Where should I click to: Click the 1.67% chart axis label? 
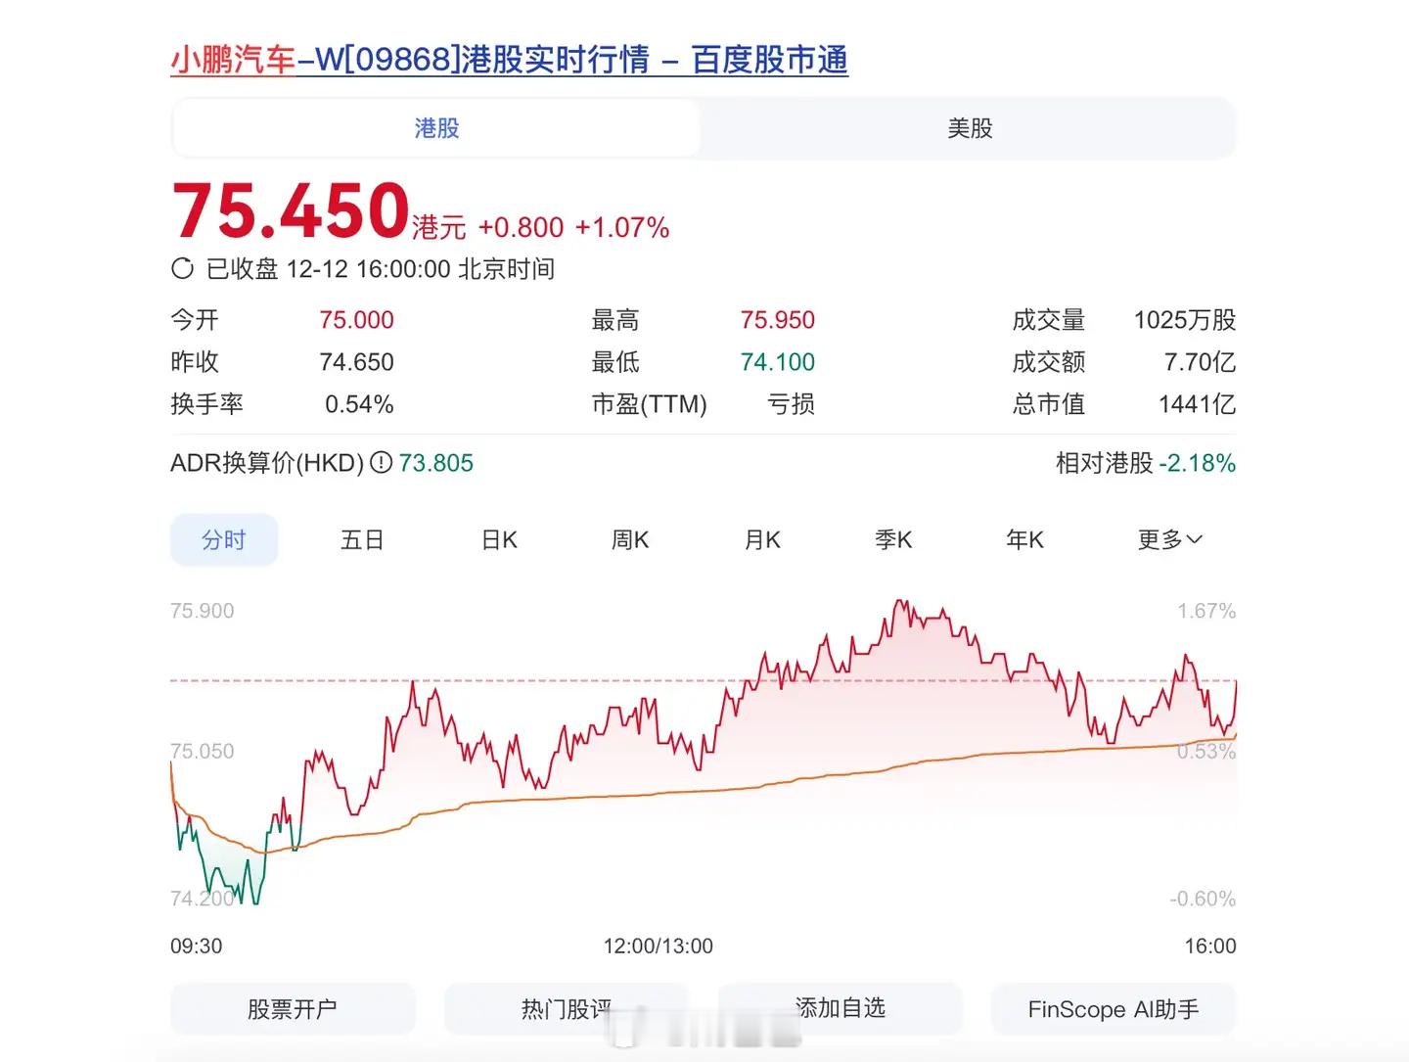[1206, 611]
